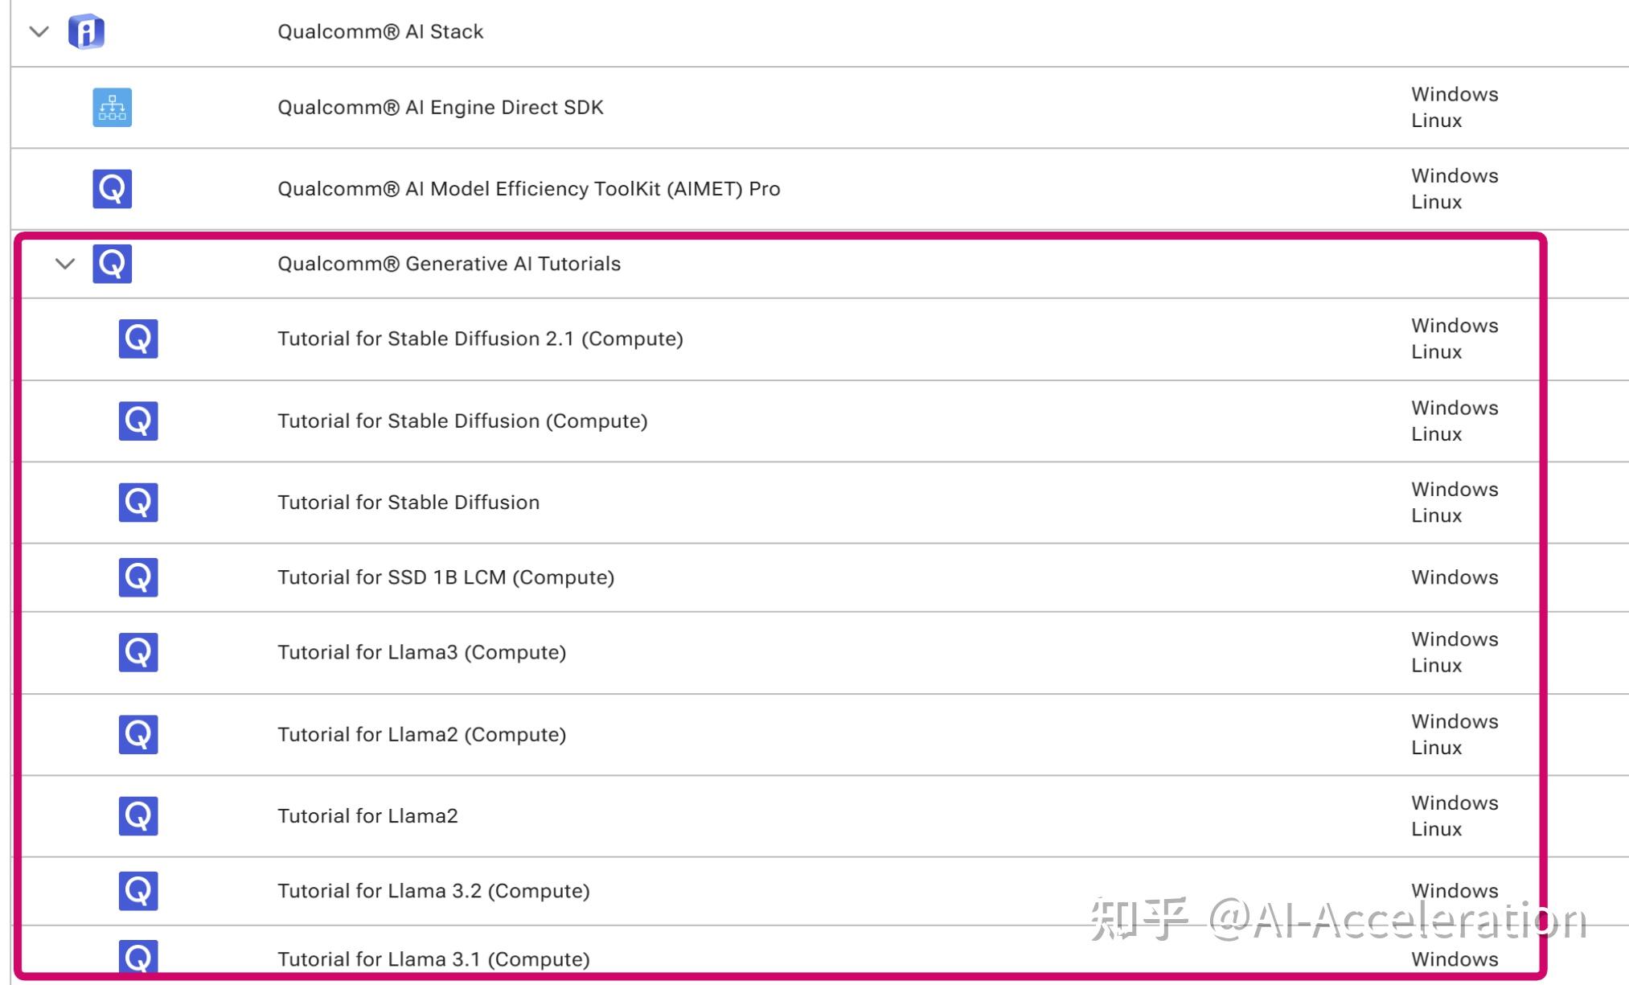Select the plain Tutorial for Stable Diffusion
Viewport: 1629px width, 985px height.
pos(408,503)
